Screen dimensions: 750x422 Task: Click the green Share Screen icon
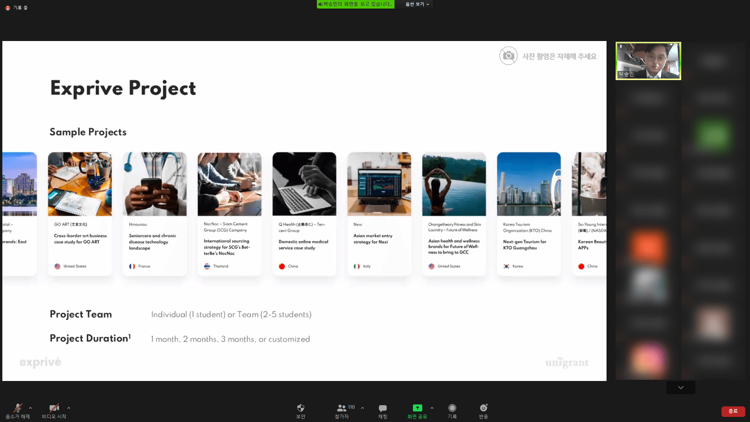417,408
